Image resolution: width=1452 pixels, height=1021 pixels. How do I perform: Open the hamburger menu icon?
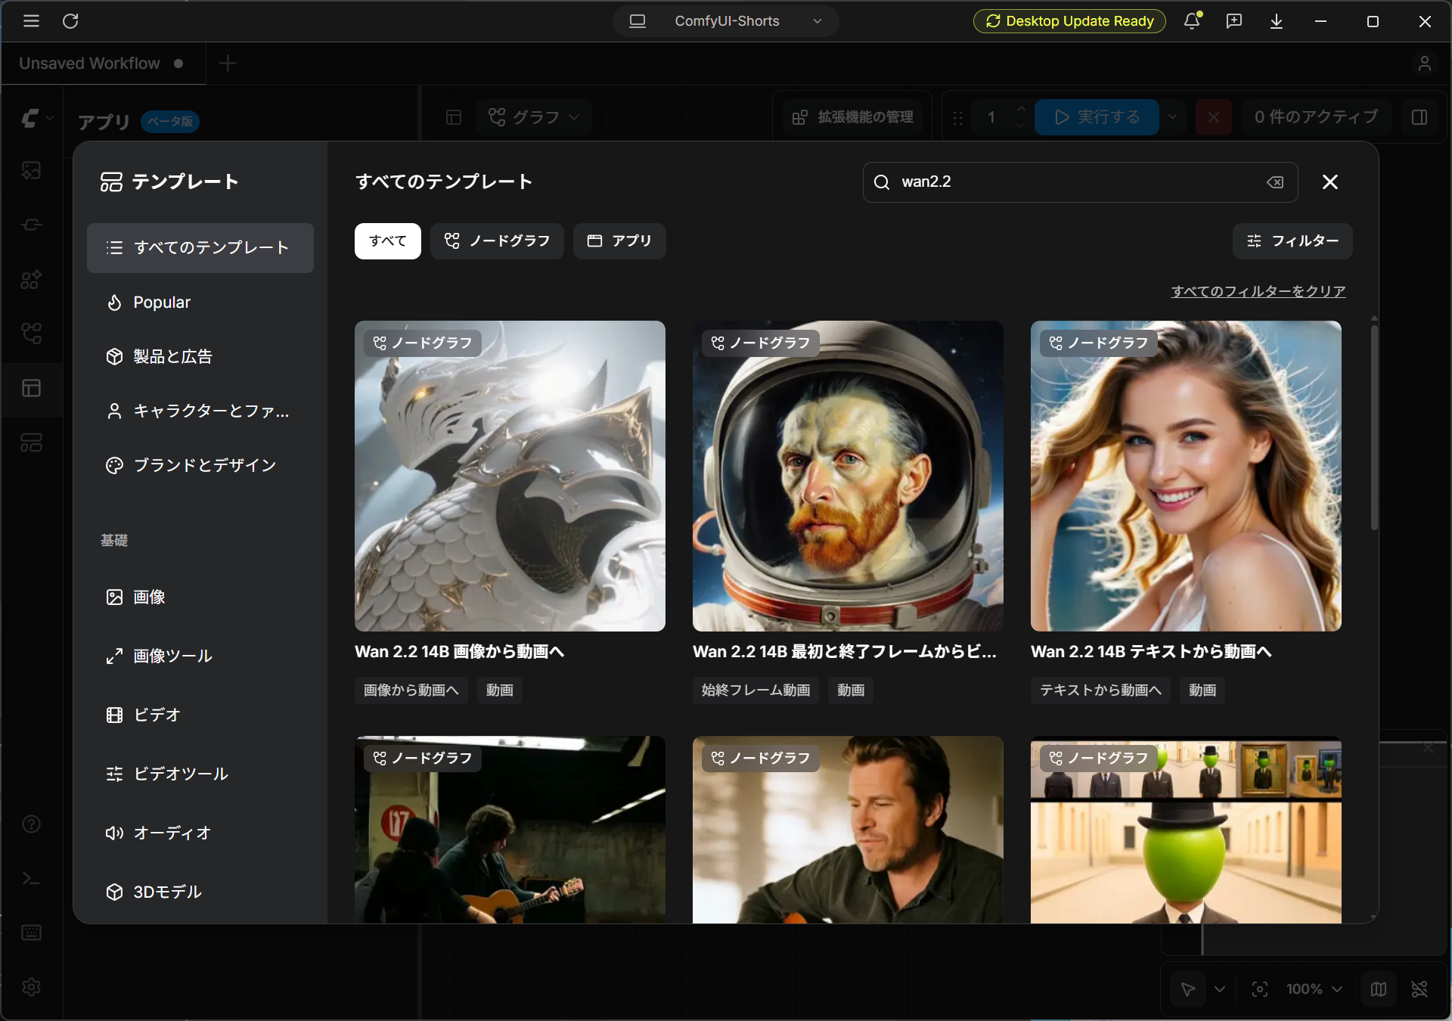(31, 21)
